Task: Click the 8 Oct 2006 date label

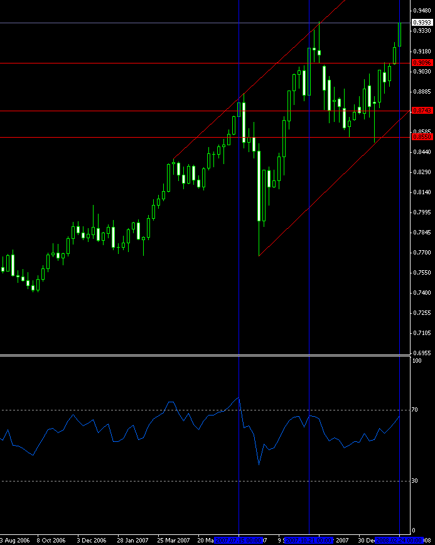Action: click(51, 541)
